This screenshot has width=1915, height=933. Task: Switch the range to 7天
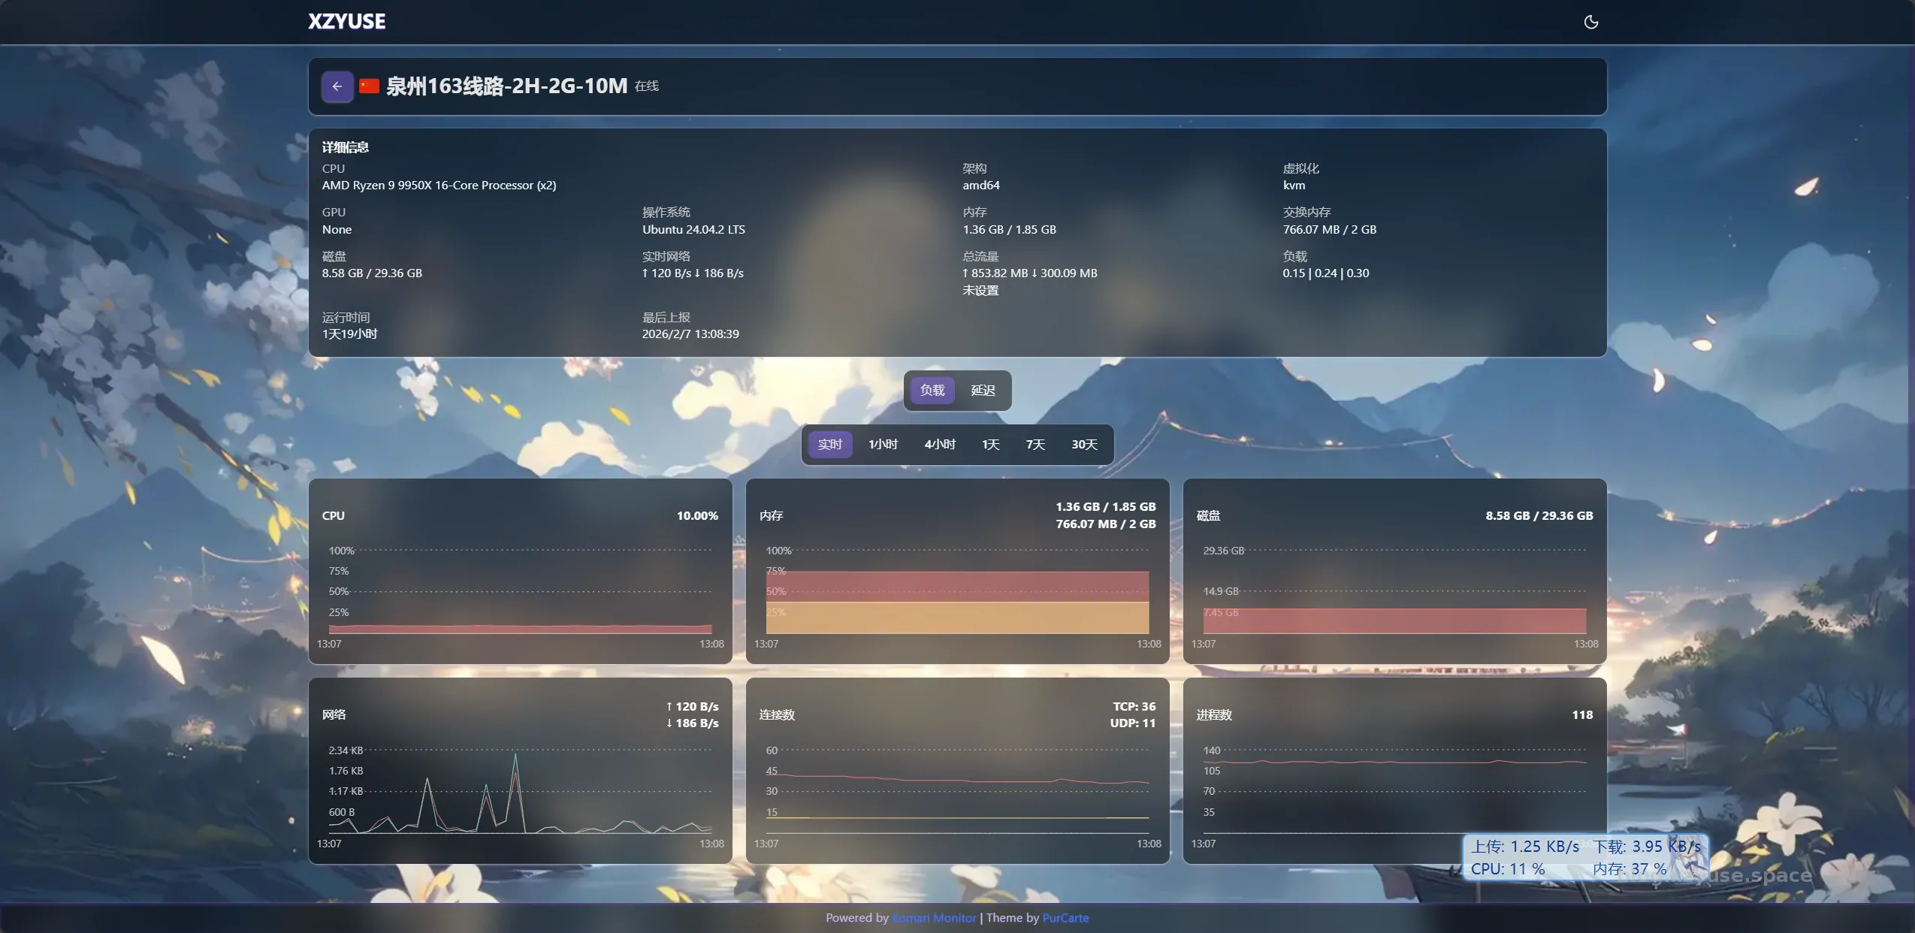[1035, 444]
